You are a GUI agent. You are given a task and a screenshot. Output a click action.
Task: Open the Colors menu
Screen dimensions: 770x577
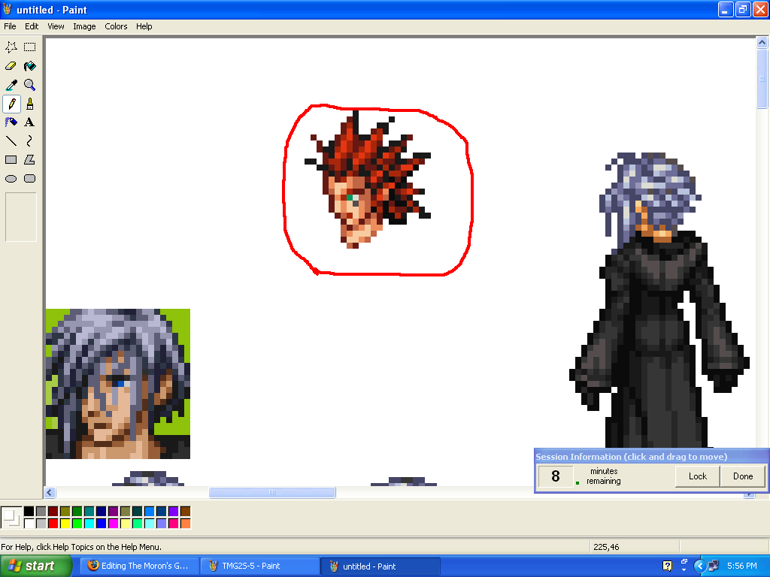116,26
